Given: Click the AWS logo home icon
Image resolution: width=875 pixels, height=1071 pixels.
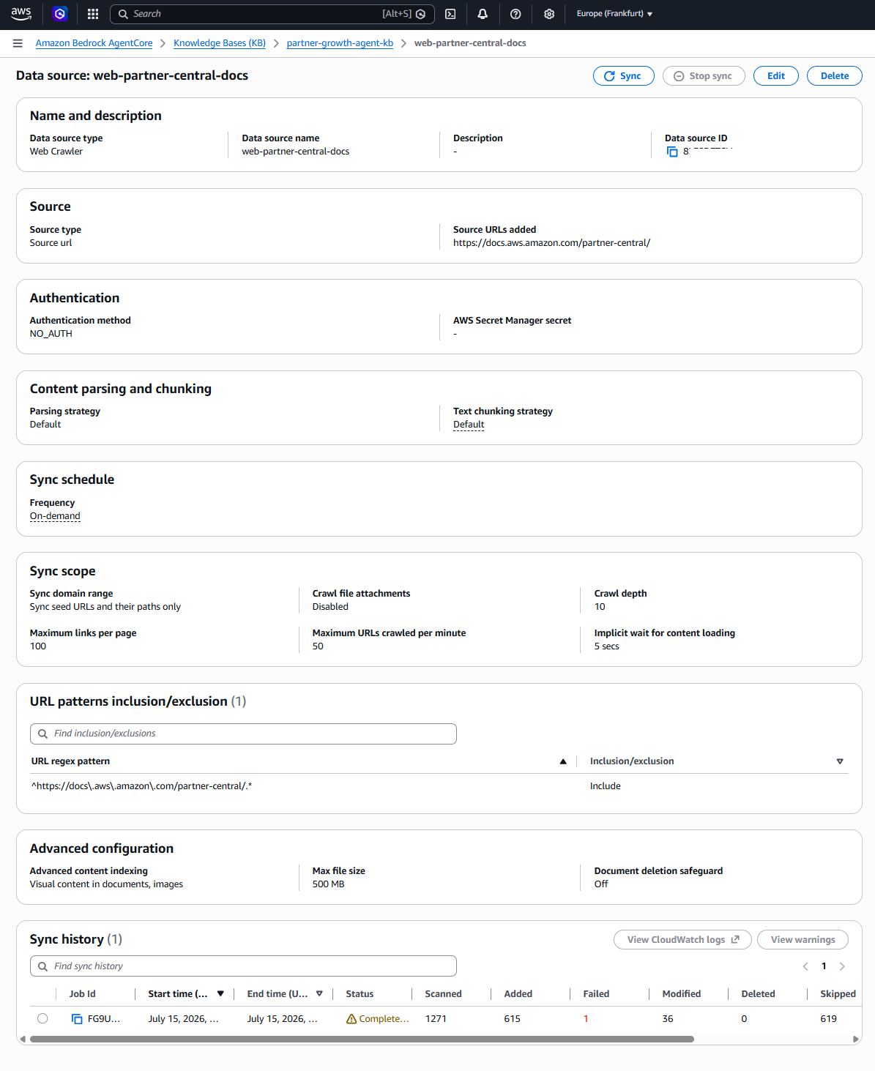Looking at the screenshot, I should [21, 13].
